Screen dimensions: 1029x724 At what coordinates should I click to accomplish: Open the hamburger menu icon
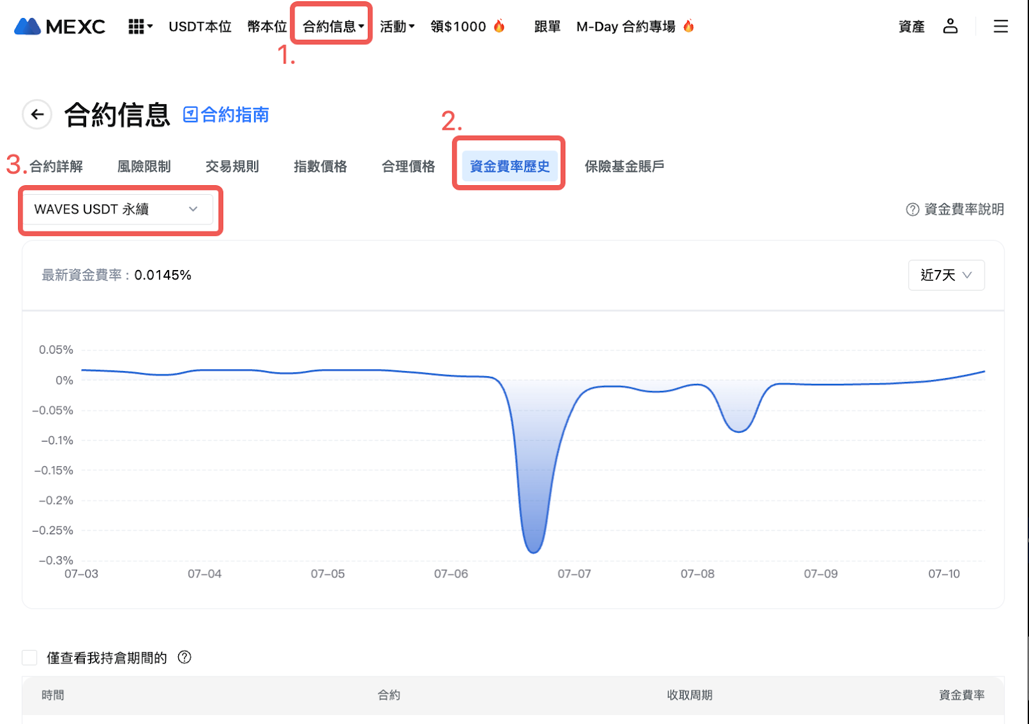[1000, 26]
